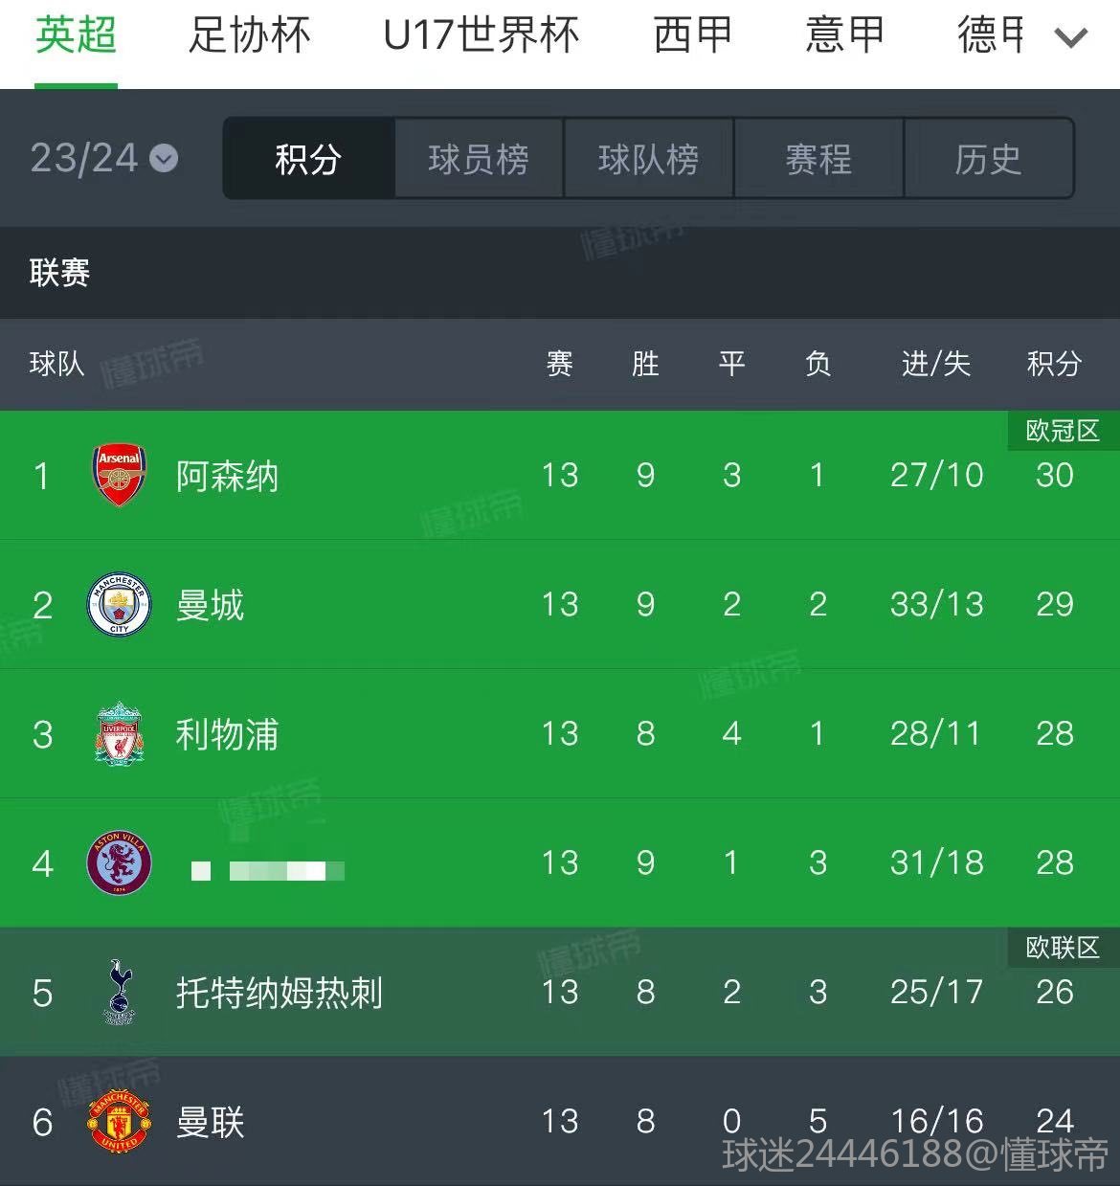Open the 球员榜 segment
1120x1186 pixels.
[x=479, y=159]
